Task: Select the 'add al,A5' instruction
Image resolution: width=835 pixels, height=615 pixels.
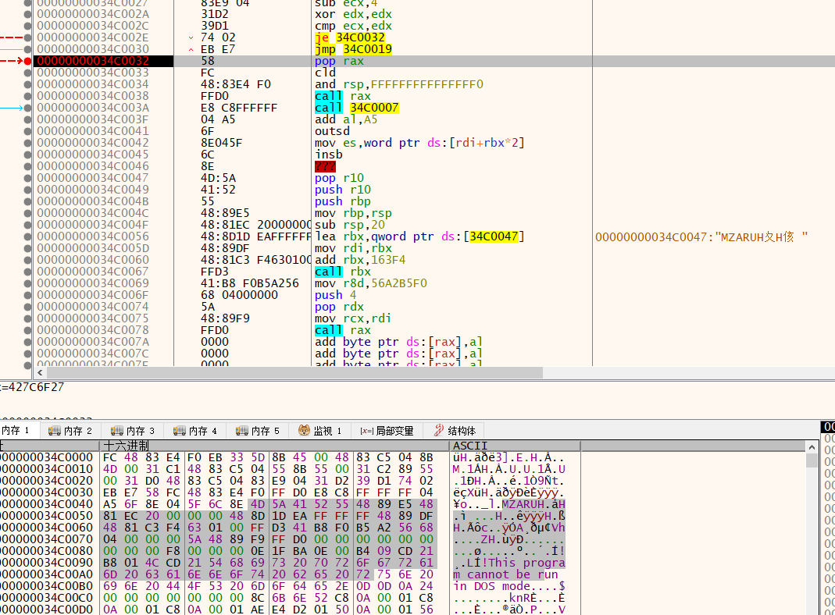Action: [x=346, y=119]
